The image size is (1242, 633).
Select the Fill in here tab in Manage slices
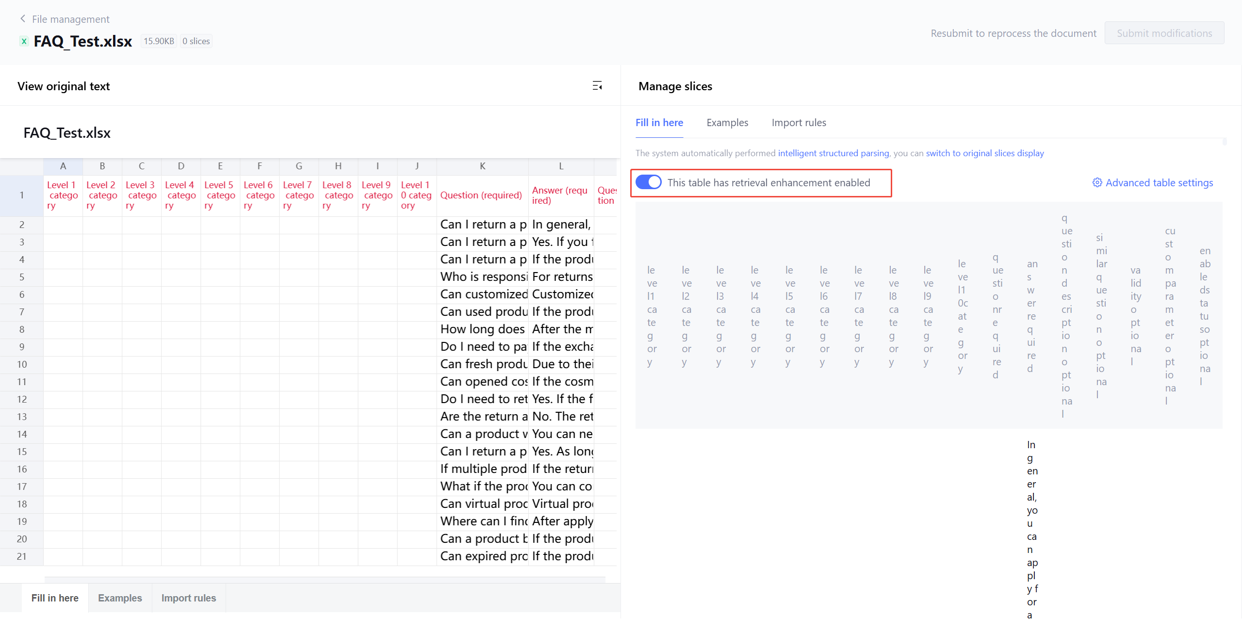tap(659, 123)
